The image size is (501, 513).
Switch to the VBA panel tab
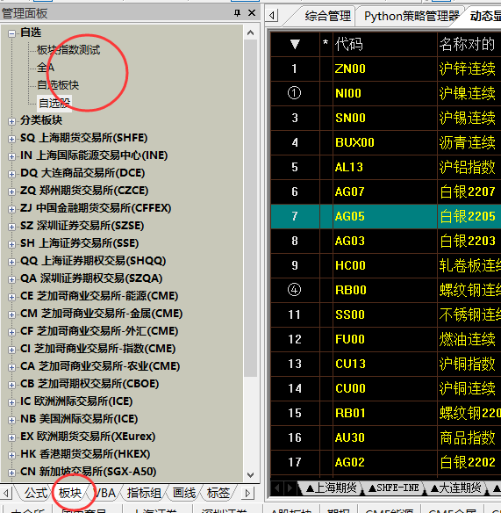pyautogui.click(x=105, y=493)
